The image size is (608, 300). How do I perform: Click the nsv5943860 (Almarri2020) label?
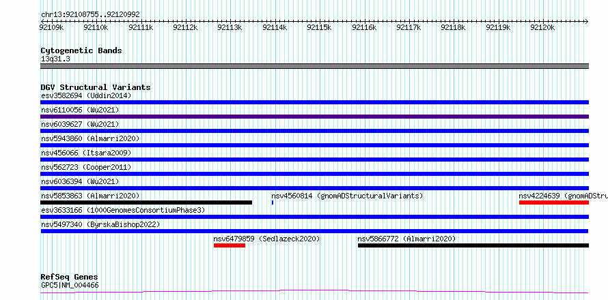point(90,138)
